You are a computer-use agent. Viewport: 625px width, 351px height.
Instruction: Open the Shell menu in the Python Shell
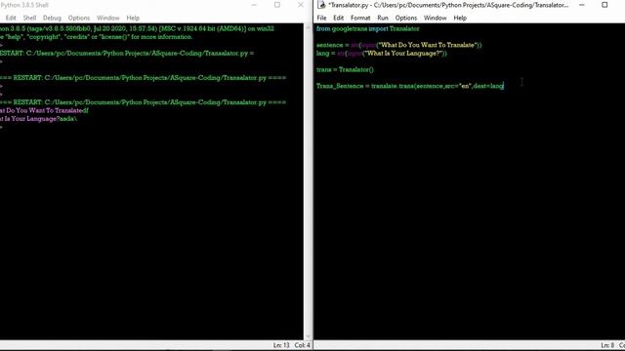click(x=29, y=18)
